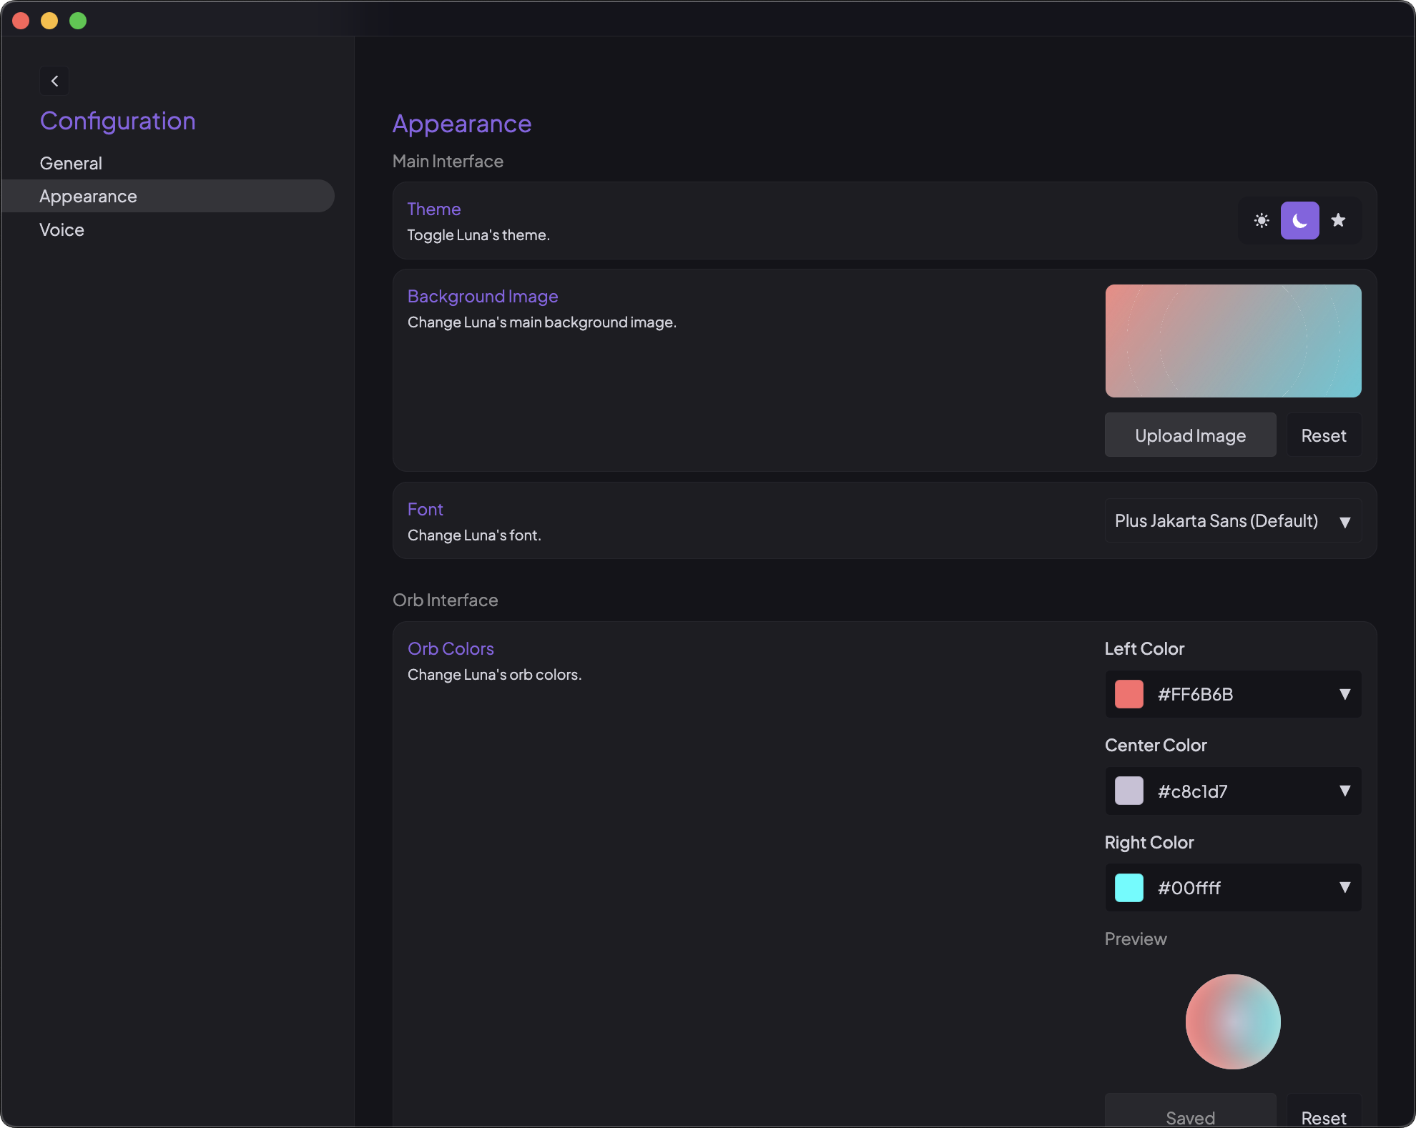Switch to the General settings section
Viewport: 1416px width, 1128px height.
click(70, 162)
